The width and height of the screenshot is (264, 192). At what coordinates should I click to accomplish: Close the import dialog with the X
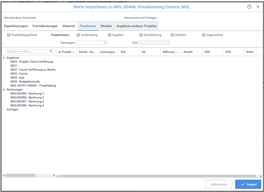click(258, 7)
